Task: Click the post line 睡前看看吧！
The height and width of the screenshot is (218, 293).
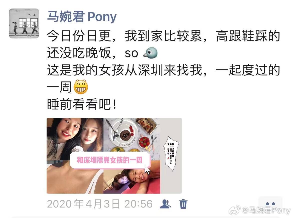Action: point(82,104)
